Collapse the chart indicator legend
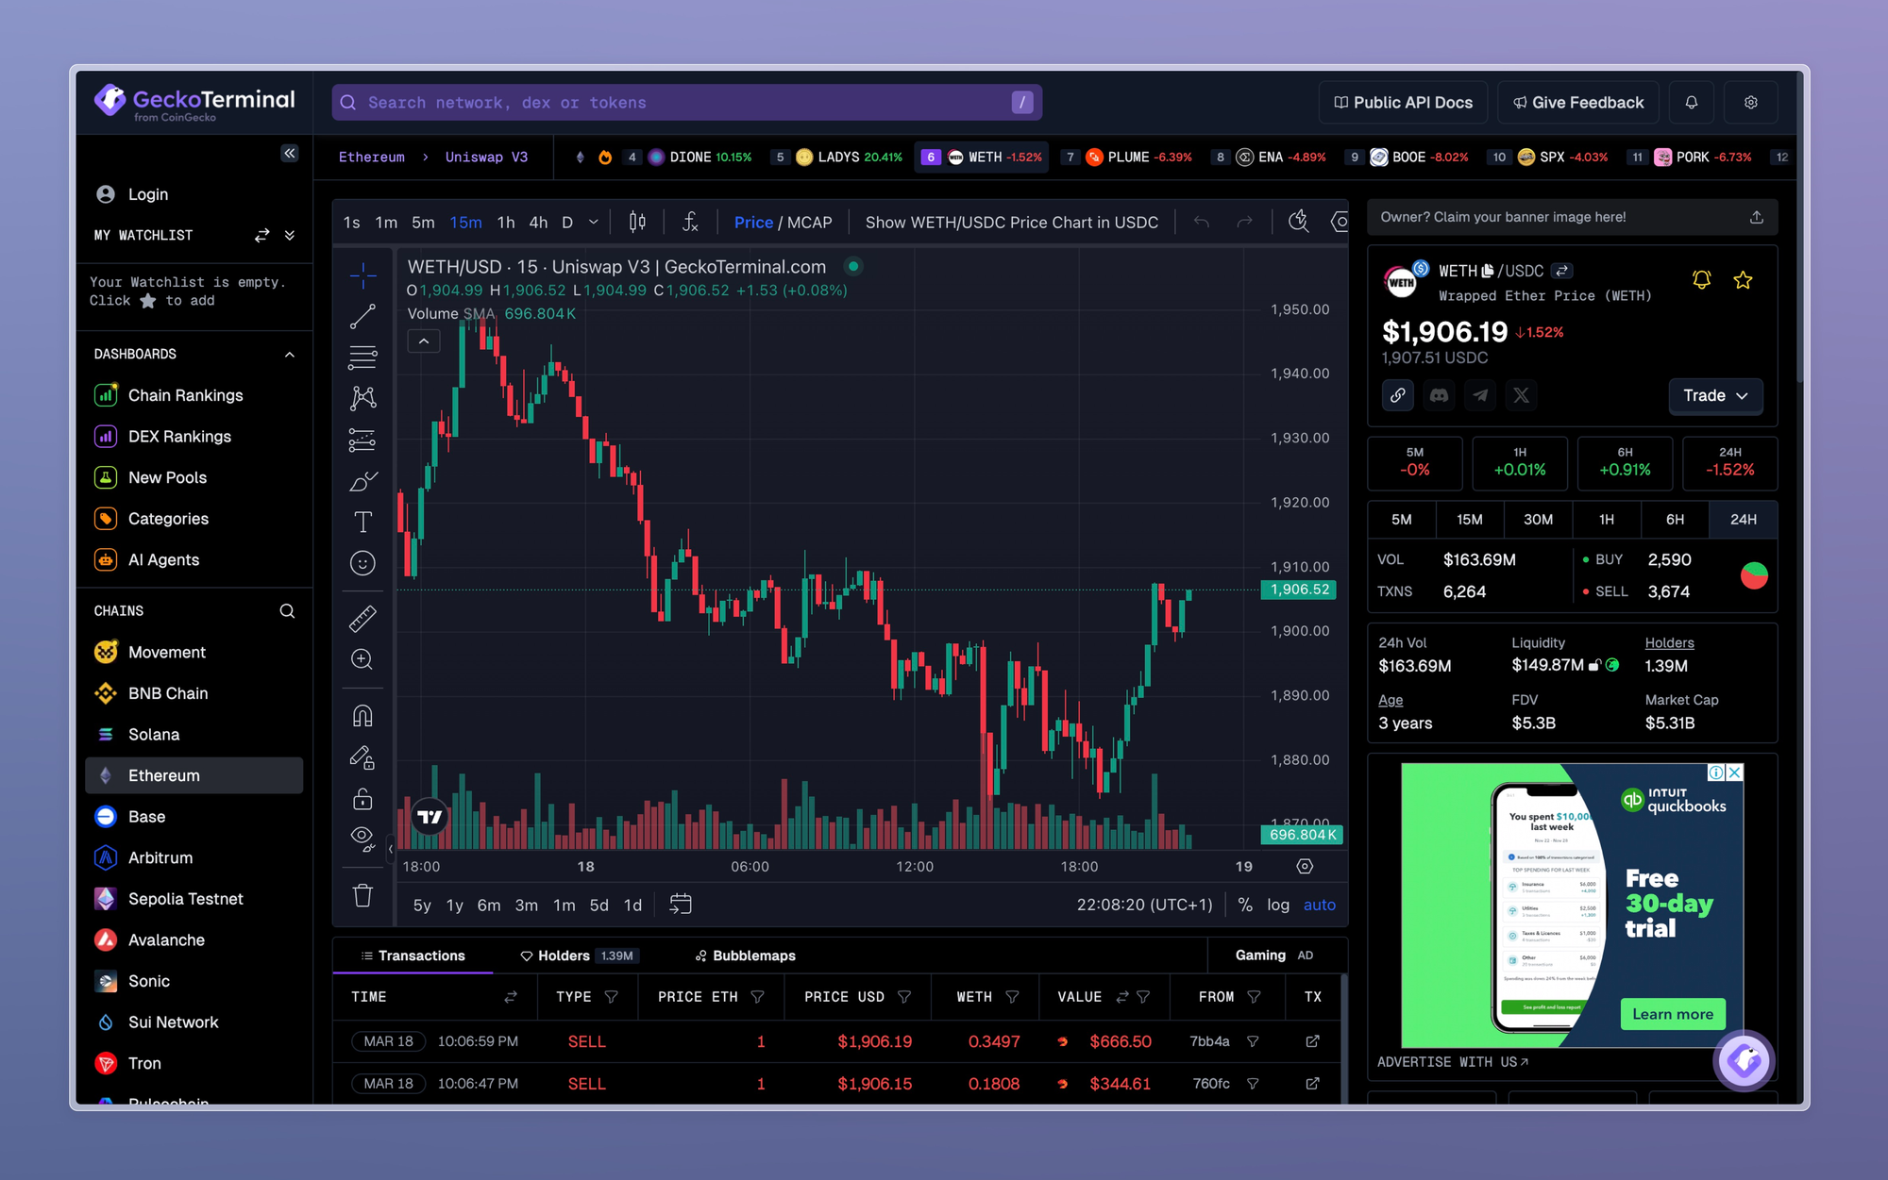The height and width of the screenshot is (1180, 1888). [424, 341]
